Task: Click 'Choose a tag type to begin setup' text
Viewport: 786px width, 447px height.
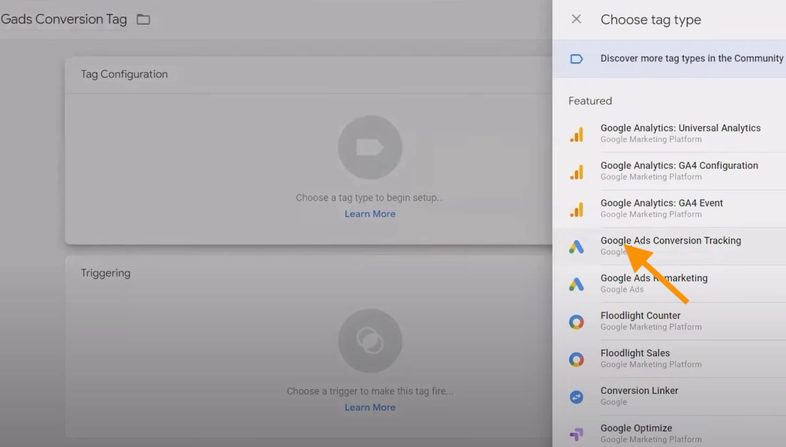Action: point(370,198)
